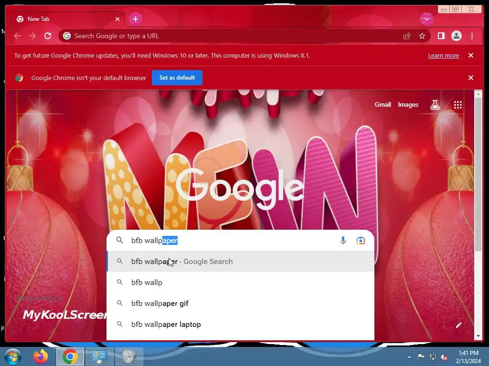
Task: Click the search magnifier icon in box
Action: [119, 240]
